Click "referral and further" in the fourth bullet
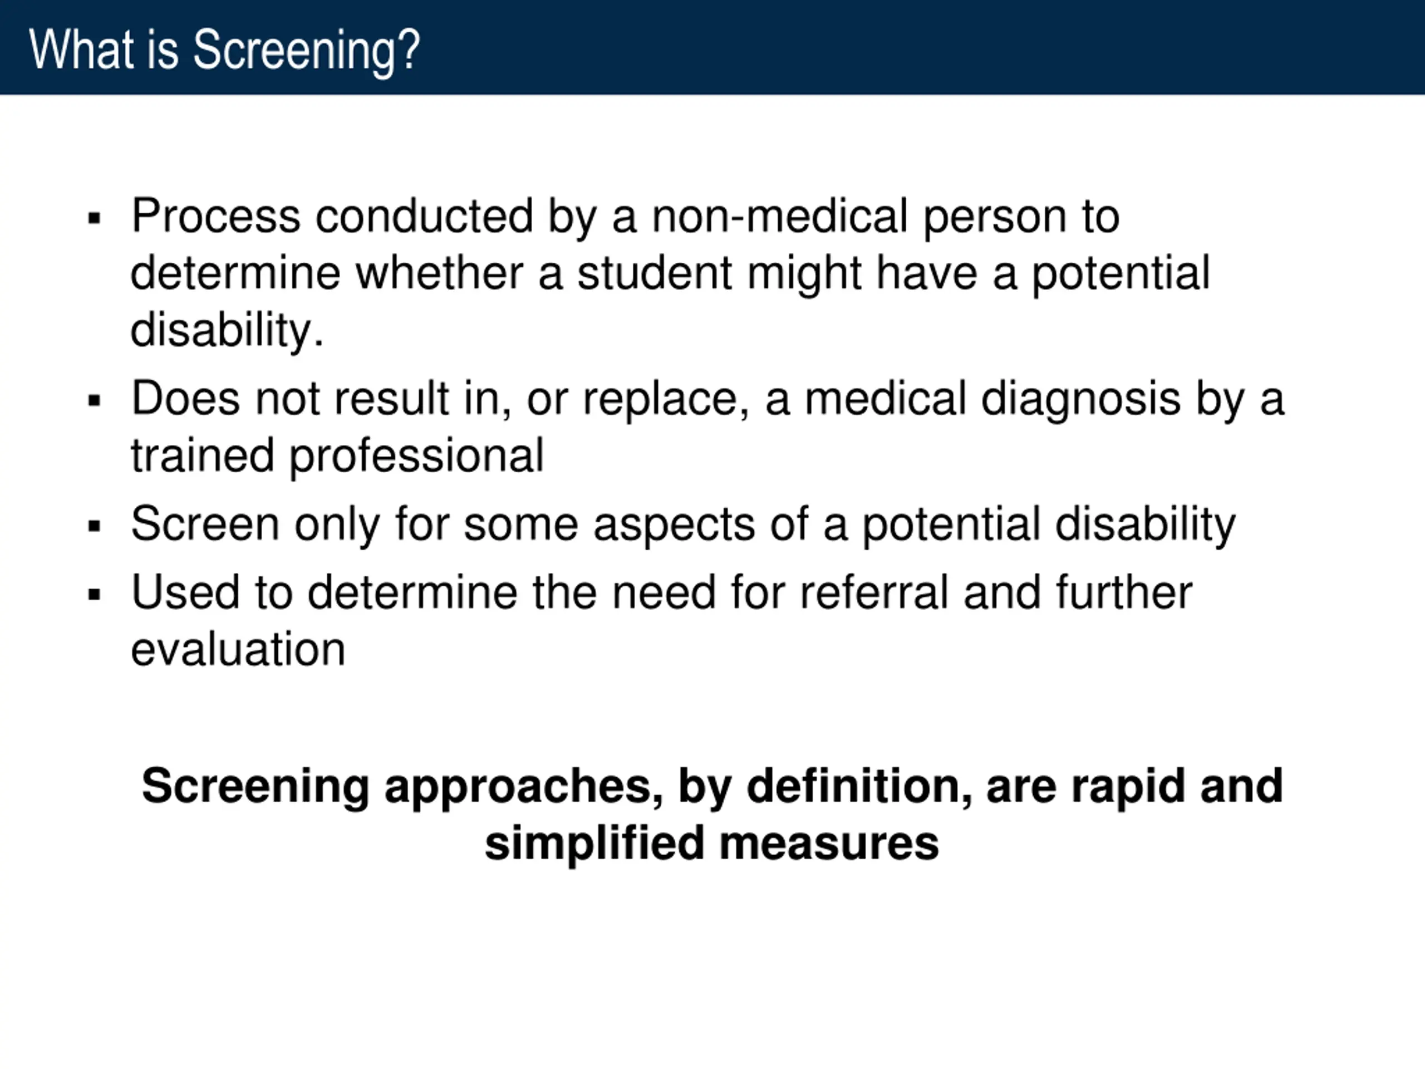This screenshot has width=1425, height=1069. tap(996, 593)
